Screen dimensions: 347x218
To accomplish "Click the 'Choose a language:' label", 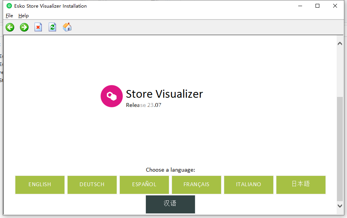I will (x=170, y=170).
